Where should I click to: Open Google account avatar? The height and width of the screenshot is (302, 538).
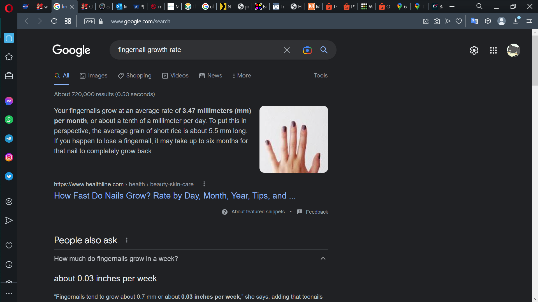pyautogui.click(x=514, y=50)
